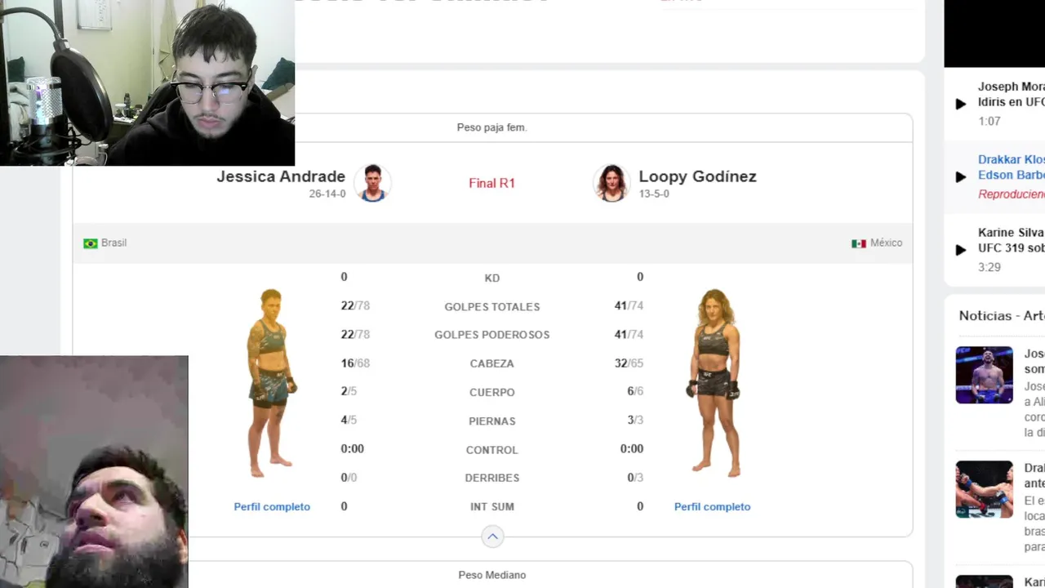Click Godínez's head strikes value 32/65
The width and height of the screenshot is (1045, 588).
click(x=629, y=363)
